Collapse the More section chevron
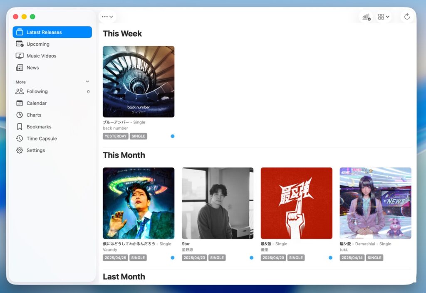426x293 pixels. pyautogui.click(x=87, y=82)
